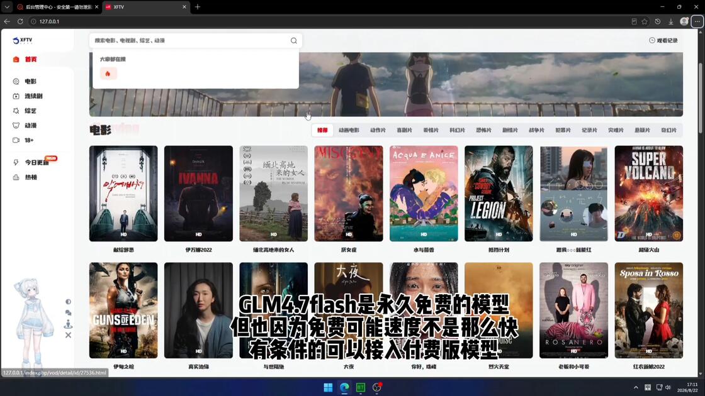This screenshot has height=396, width=705.
Task: Expand the system tray hidden icons
Action: pos(636,387)
